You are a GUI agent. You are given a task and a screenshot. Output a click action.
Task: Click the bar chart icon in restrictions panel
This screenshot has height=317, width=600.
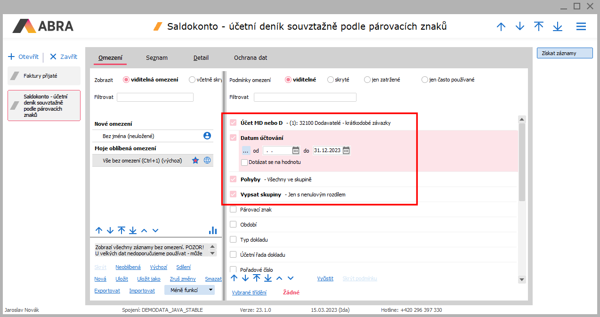[213, 230]
